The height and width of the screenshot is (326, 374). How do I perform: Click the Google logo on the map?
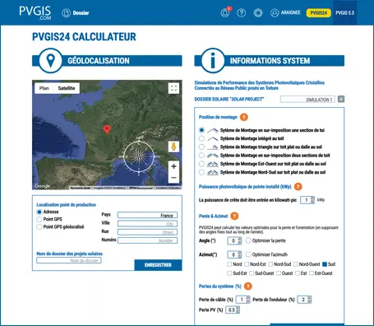pyautogui.click(x=43, y=186)
